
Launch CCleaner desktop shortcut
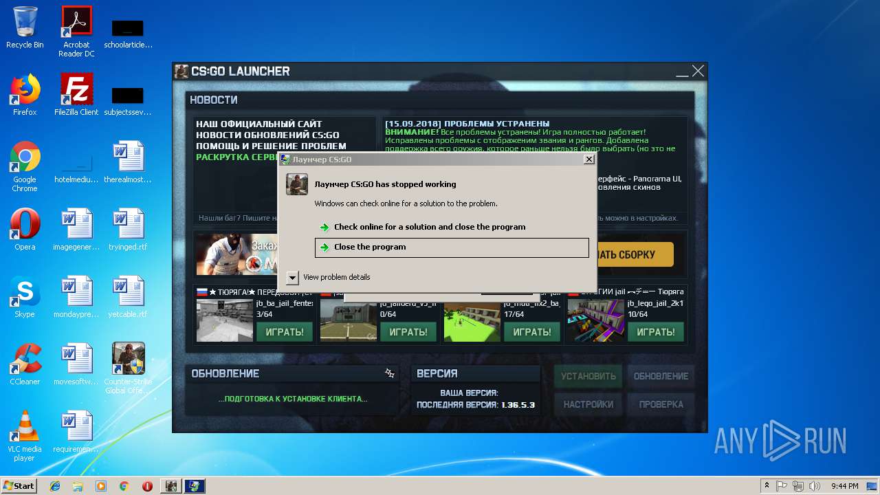click(x=25, y=364)
